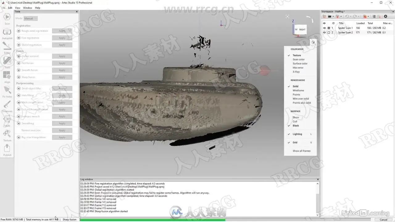Check the selection box for Spider Scan 1
395x222 pixels.
point(329,28)
